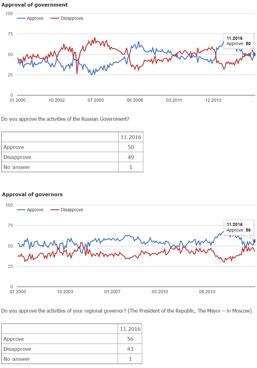
Task: Click the Approve value 56 cell
Action: coord(130,339)
